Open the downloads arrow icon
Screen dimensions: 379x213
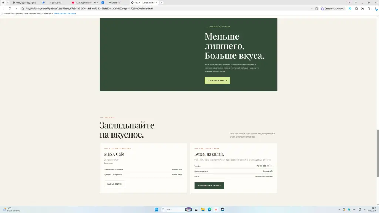click(x=376, y=9)
